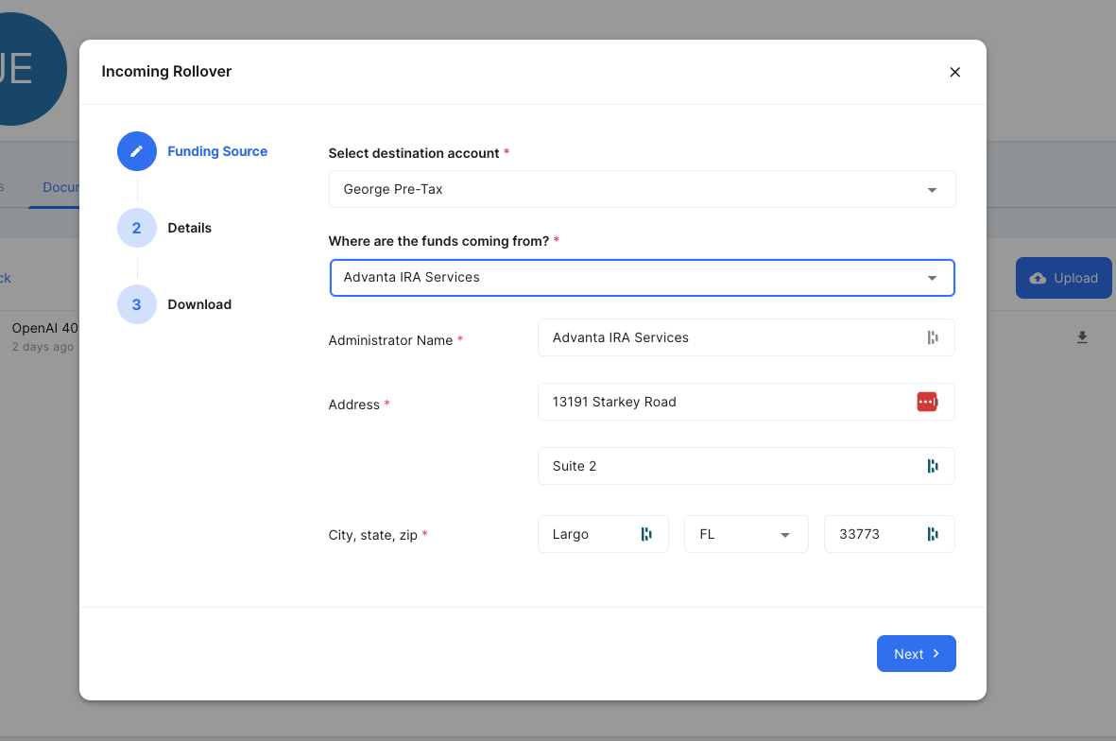Expand the funds source dropdown
This screenshot has width=1116, height=741.
tap(642, 278)
